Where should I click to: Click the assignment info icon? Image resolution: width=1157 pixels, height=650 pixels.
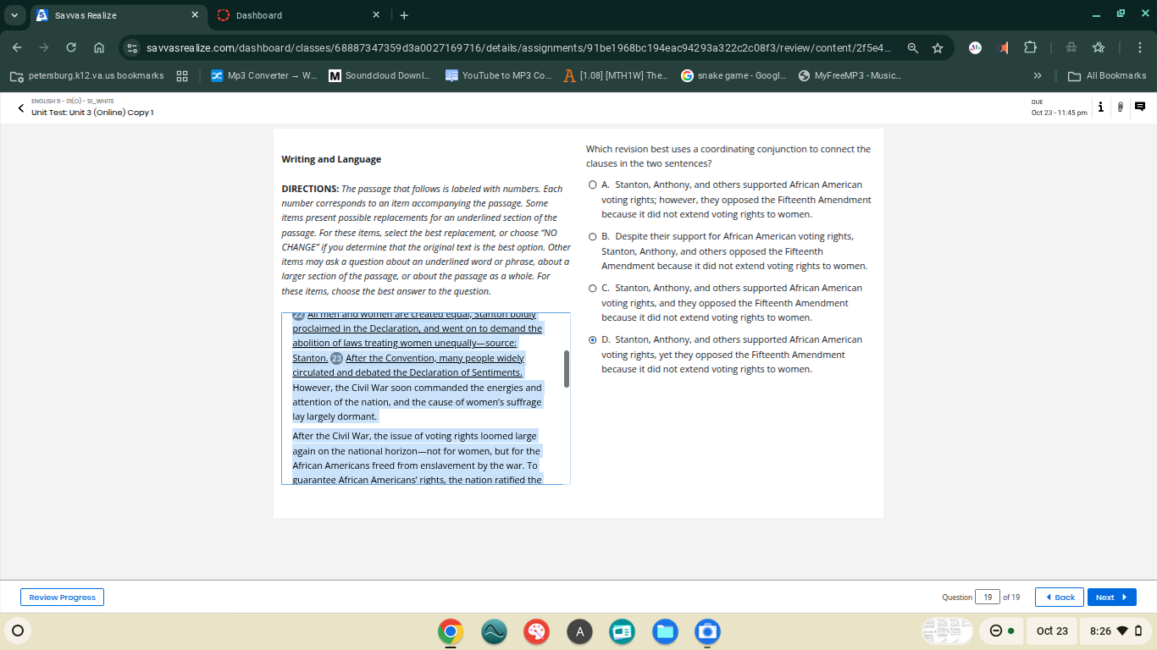click(x=1100, y=106)
